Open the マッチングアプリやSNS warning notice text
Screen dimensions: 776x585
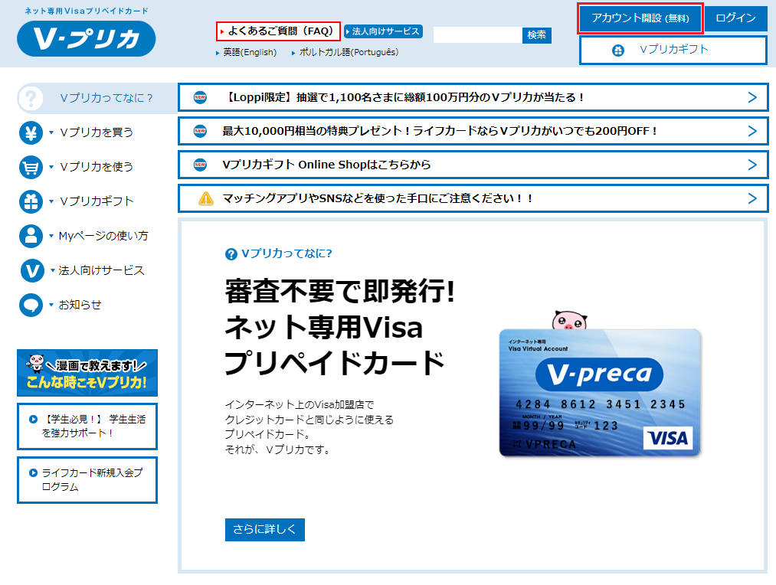click(378, 198)
